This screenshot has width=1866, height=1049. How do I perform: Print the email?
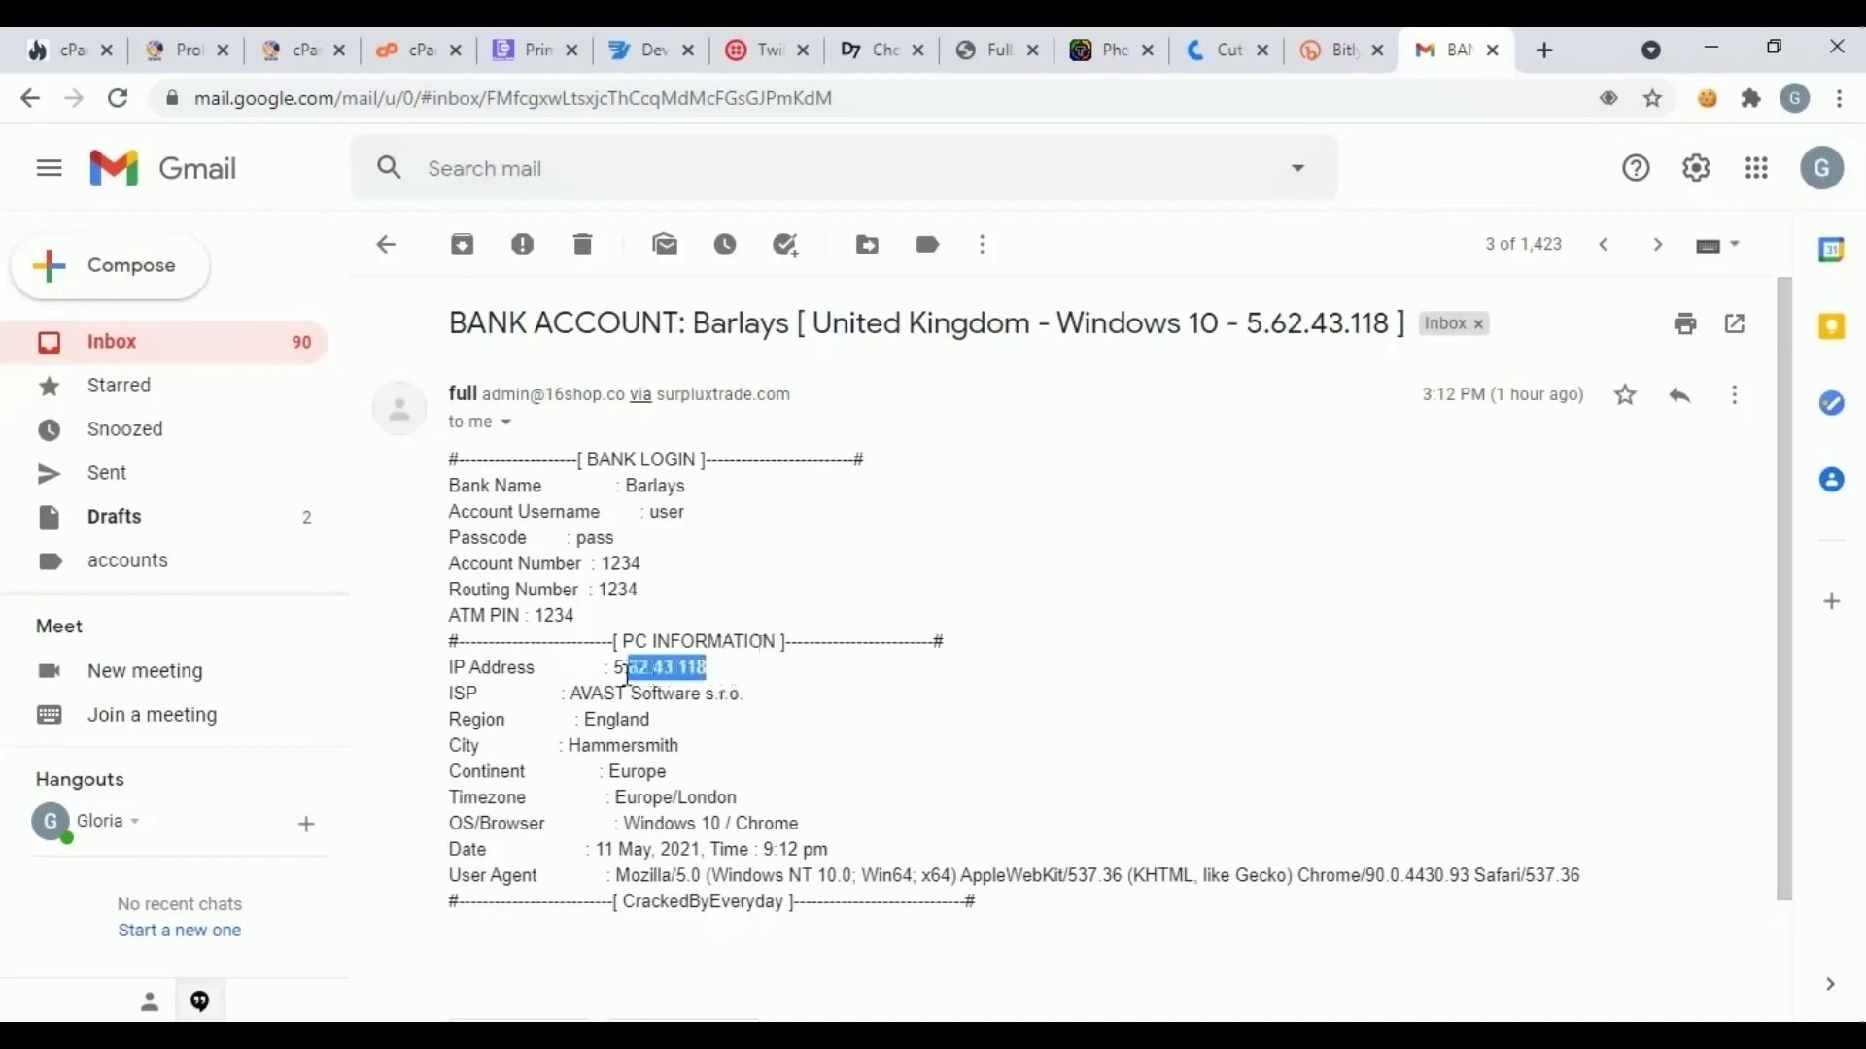(1686, 323)
